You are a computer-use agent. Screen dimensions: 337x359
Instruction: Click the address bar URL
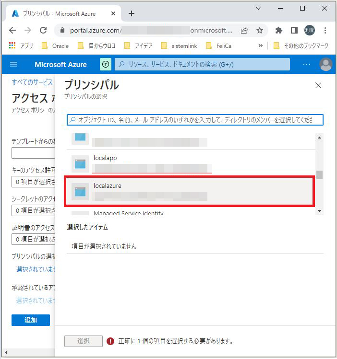pos(151,30)
